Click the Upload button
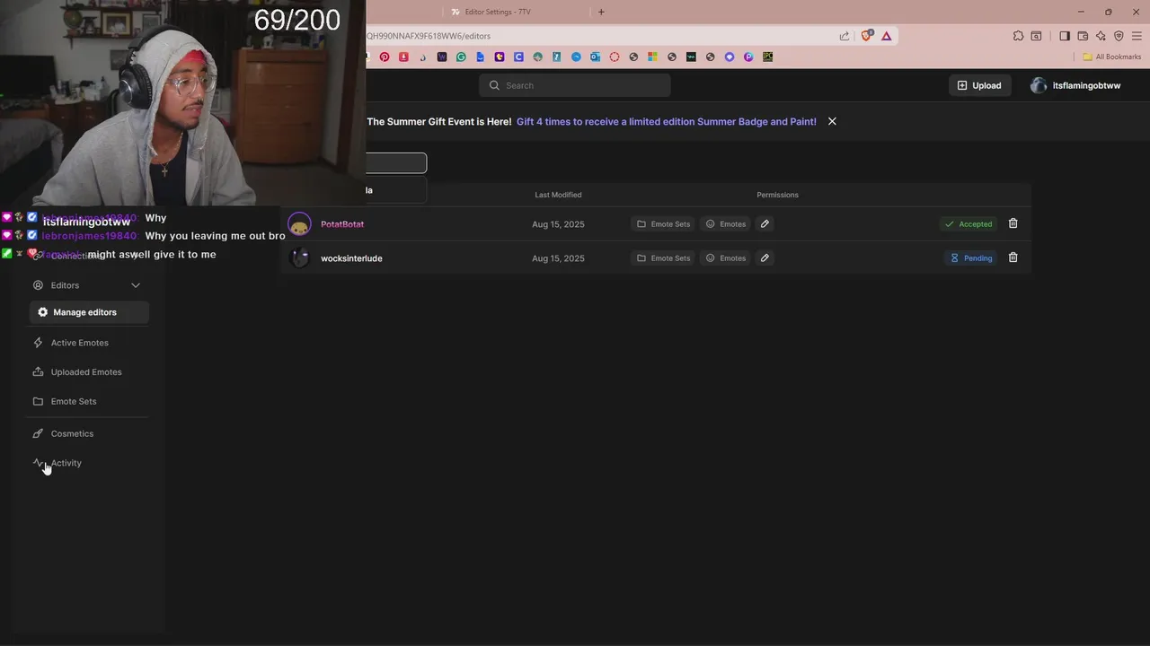This screenshot has height=646, width=1150. [x=979, y=85]
